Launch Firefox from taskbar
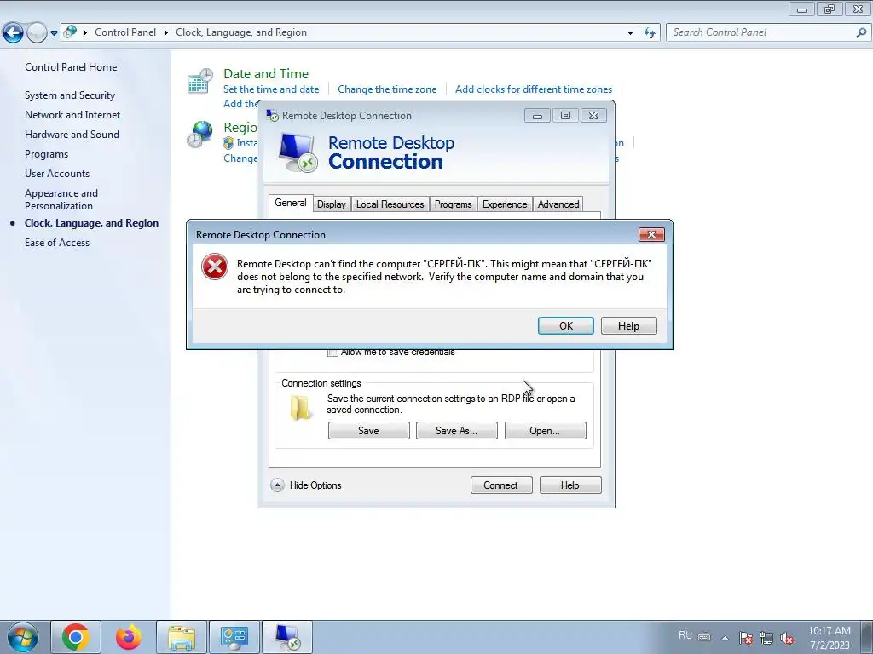The width and height of the screenshot is (873, 654). pyautogui.click(x=128, y=637)
